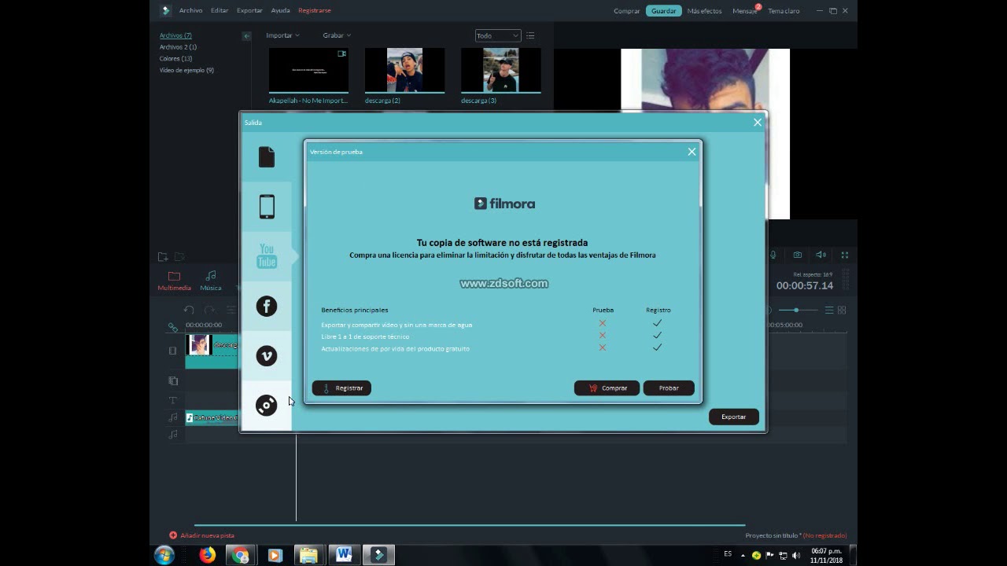The width and height of the screenshot is (1007, 566).
Task: Select the DVD burn export option
Action: point(267,405)
